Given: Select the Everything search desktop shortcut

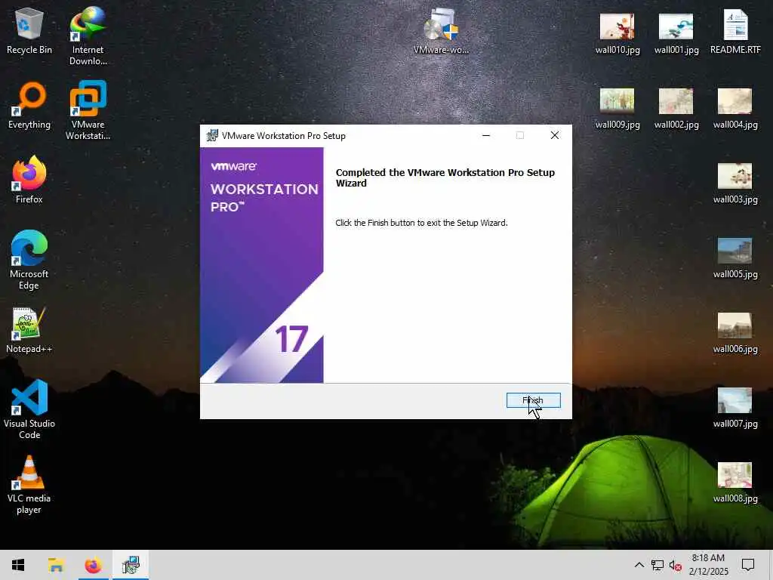Looking at the screenshot, I should [29, 106].
